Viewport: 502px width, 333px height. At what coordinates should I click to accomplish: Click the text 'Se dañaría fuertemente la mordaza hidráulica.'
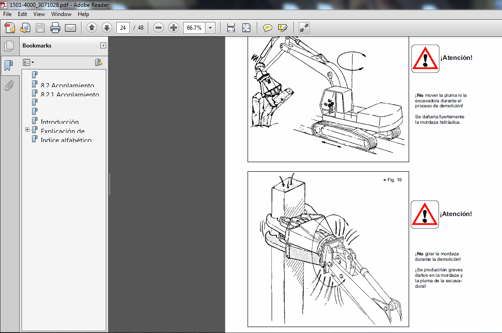point(440,120)
